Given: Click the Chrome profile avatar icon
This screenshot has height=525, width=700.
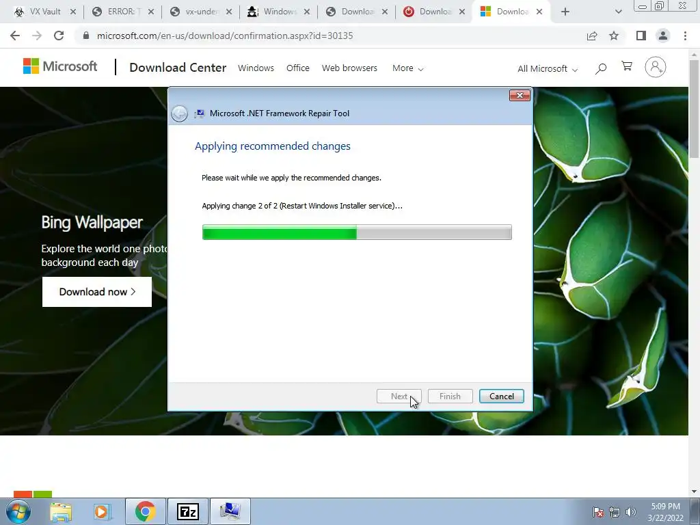Looking at the screenshot, I should pyautogui.click(x=663, y=36).
